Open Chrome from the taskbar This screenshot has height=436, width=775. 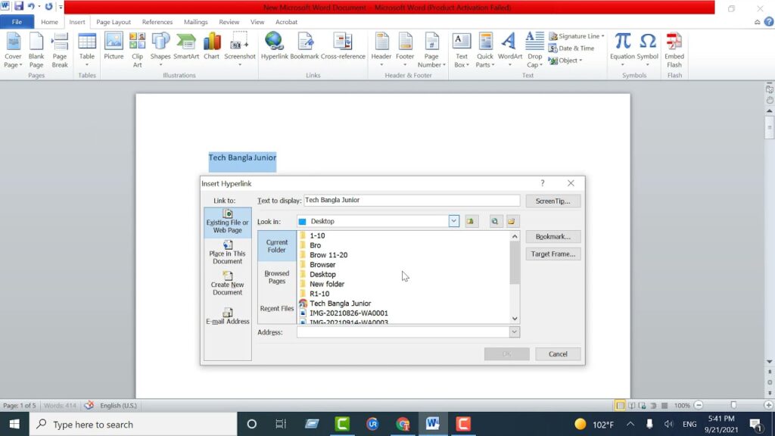tap(403, 424)
